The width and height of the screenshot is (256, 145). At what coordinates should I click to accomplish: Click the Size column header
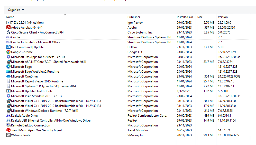click(200, 17)
